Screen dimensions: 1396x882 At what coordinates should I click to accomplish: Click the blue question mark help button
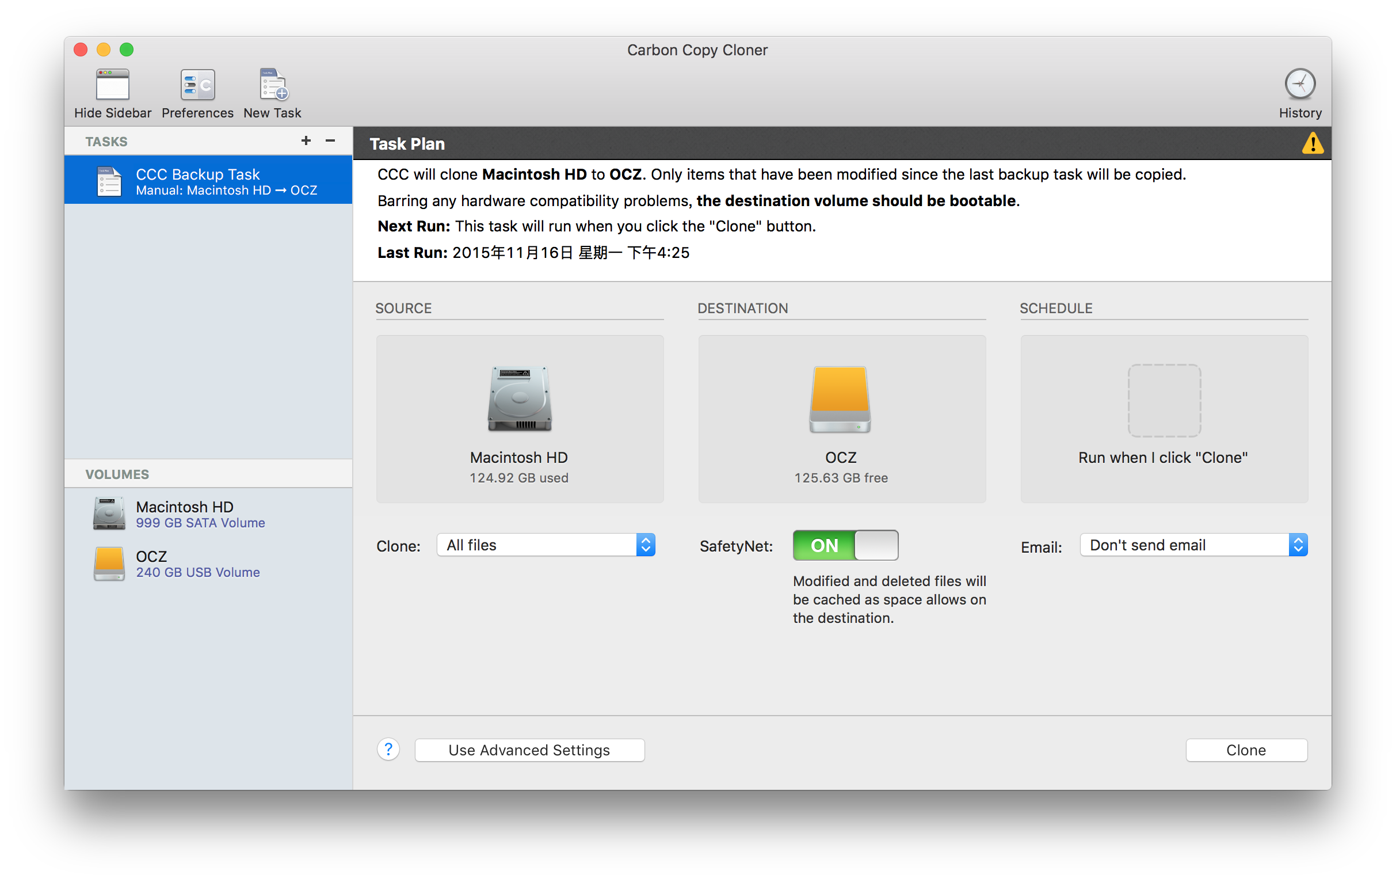pyautogui.click(x=388, y=749)
